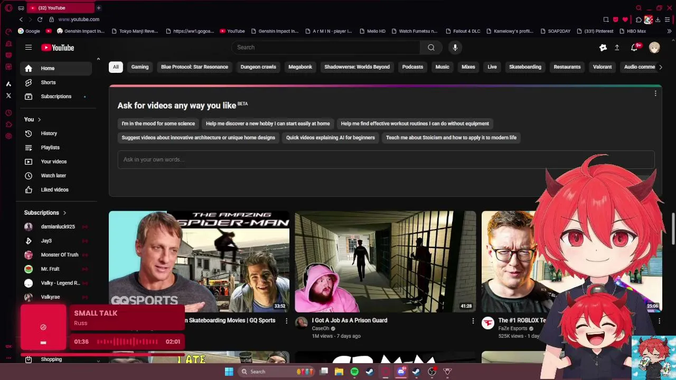Select the Valorant filter chip

(602, 67)
